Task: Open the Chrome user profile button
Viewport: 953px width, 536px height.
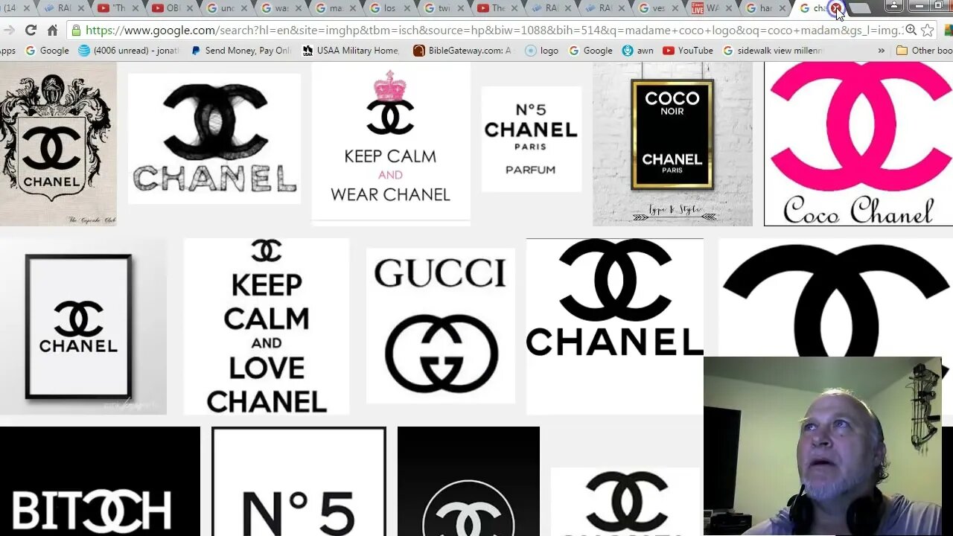Action: [894, 6]
